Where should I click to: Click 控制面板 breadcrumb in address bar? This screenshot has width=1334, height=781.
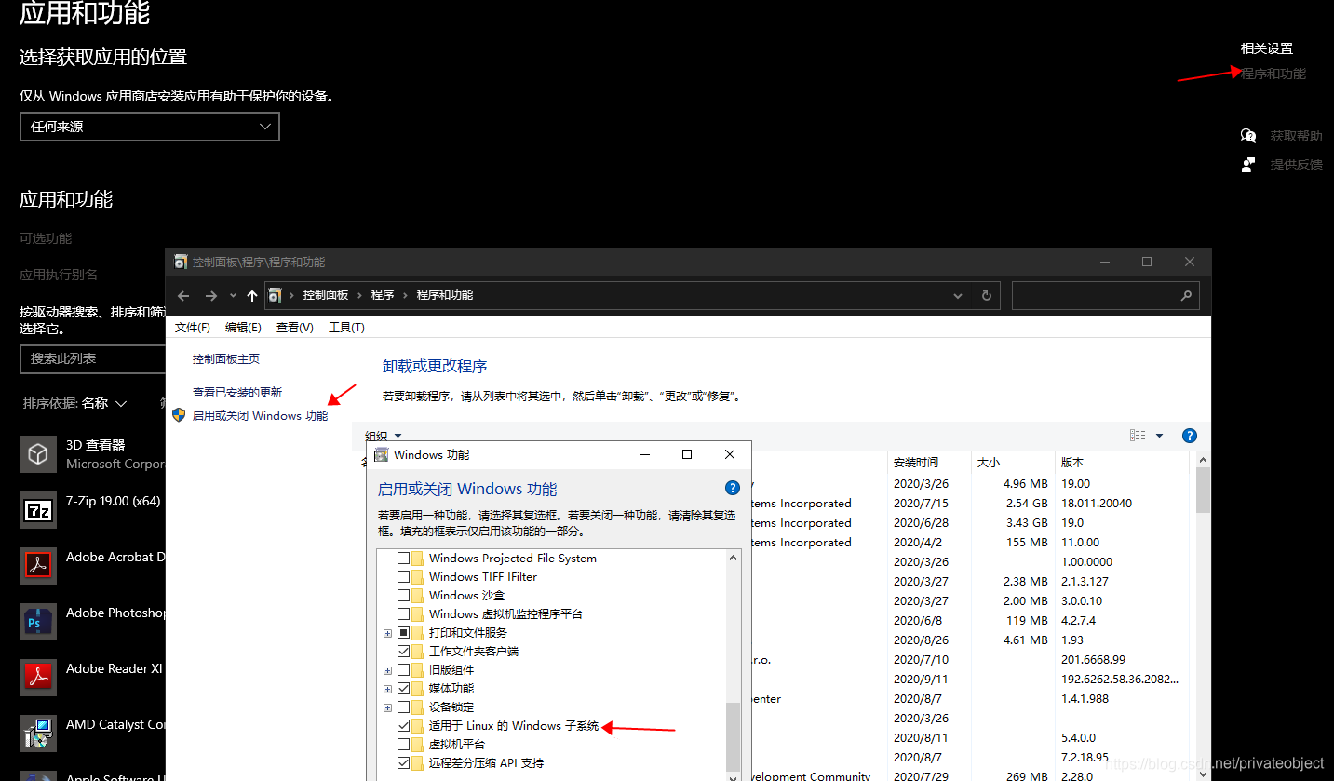(x=326, y=295)
